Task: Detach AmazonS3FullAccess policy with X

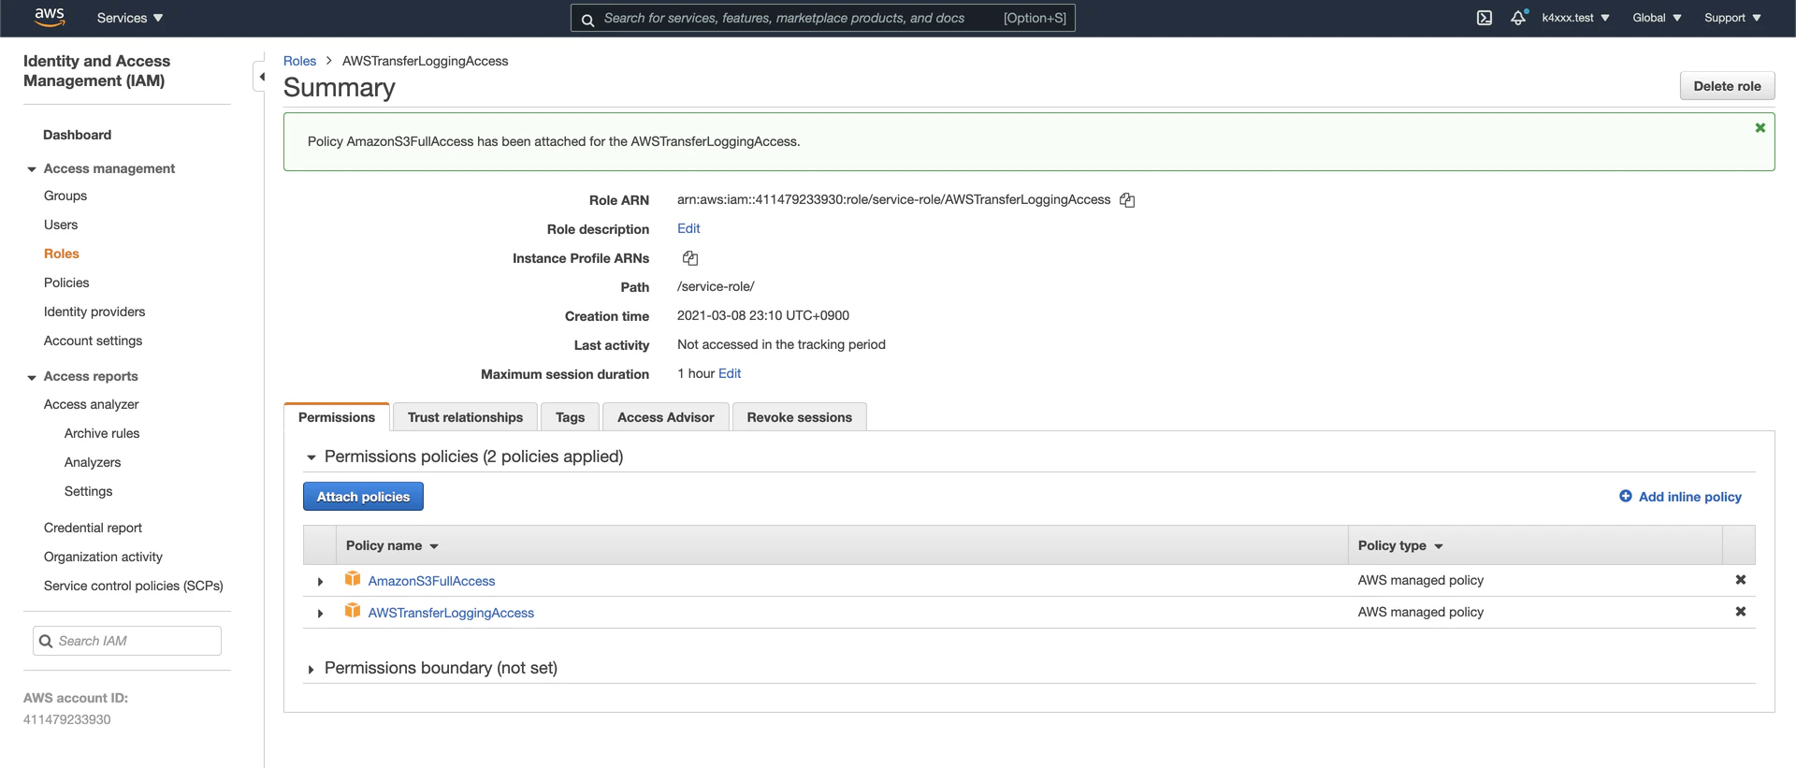Action: (1740, 580)
